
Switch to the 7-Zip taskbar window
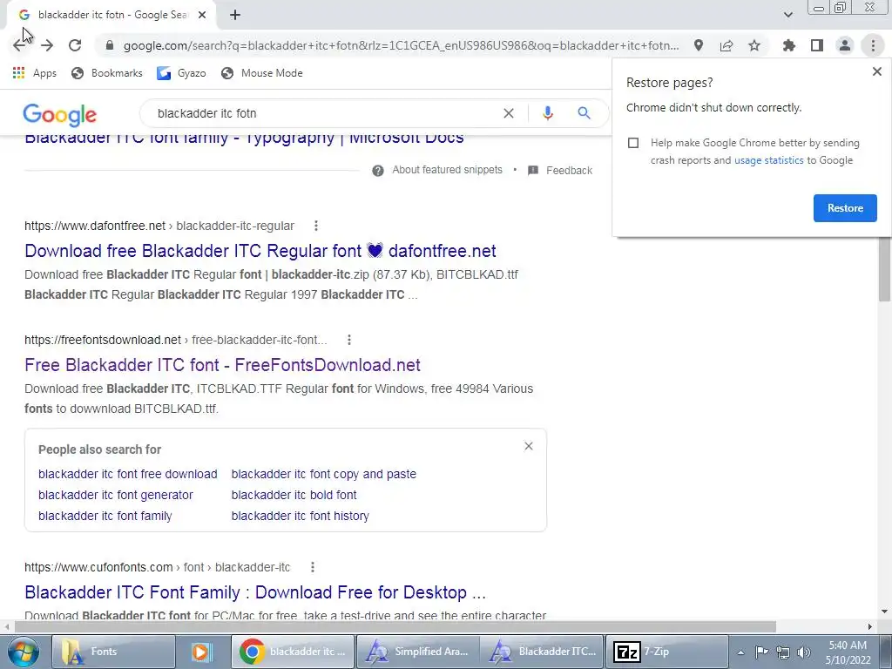(666, 652)
